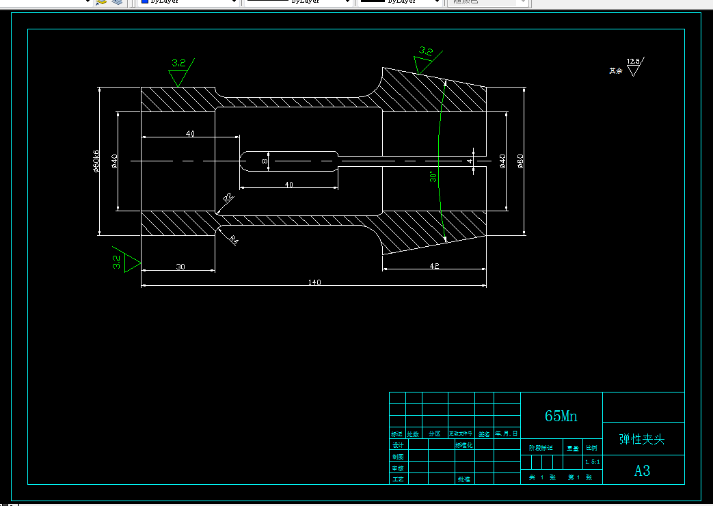
Task: Click the 比例 cell in the title block
Action: coord(591,448)
